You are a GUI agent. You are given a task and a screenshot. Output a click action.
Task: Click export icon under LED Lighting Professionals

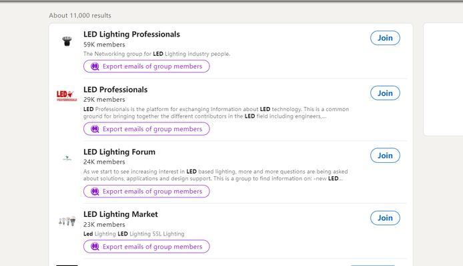pos(95,66)
